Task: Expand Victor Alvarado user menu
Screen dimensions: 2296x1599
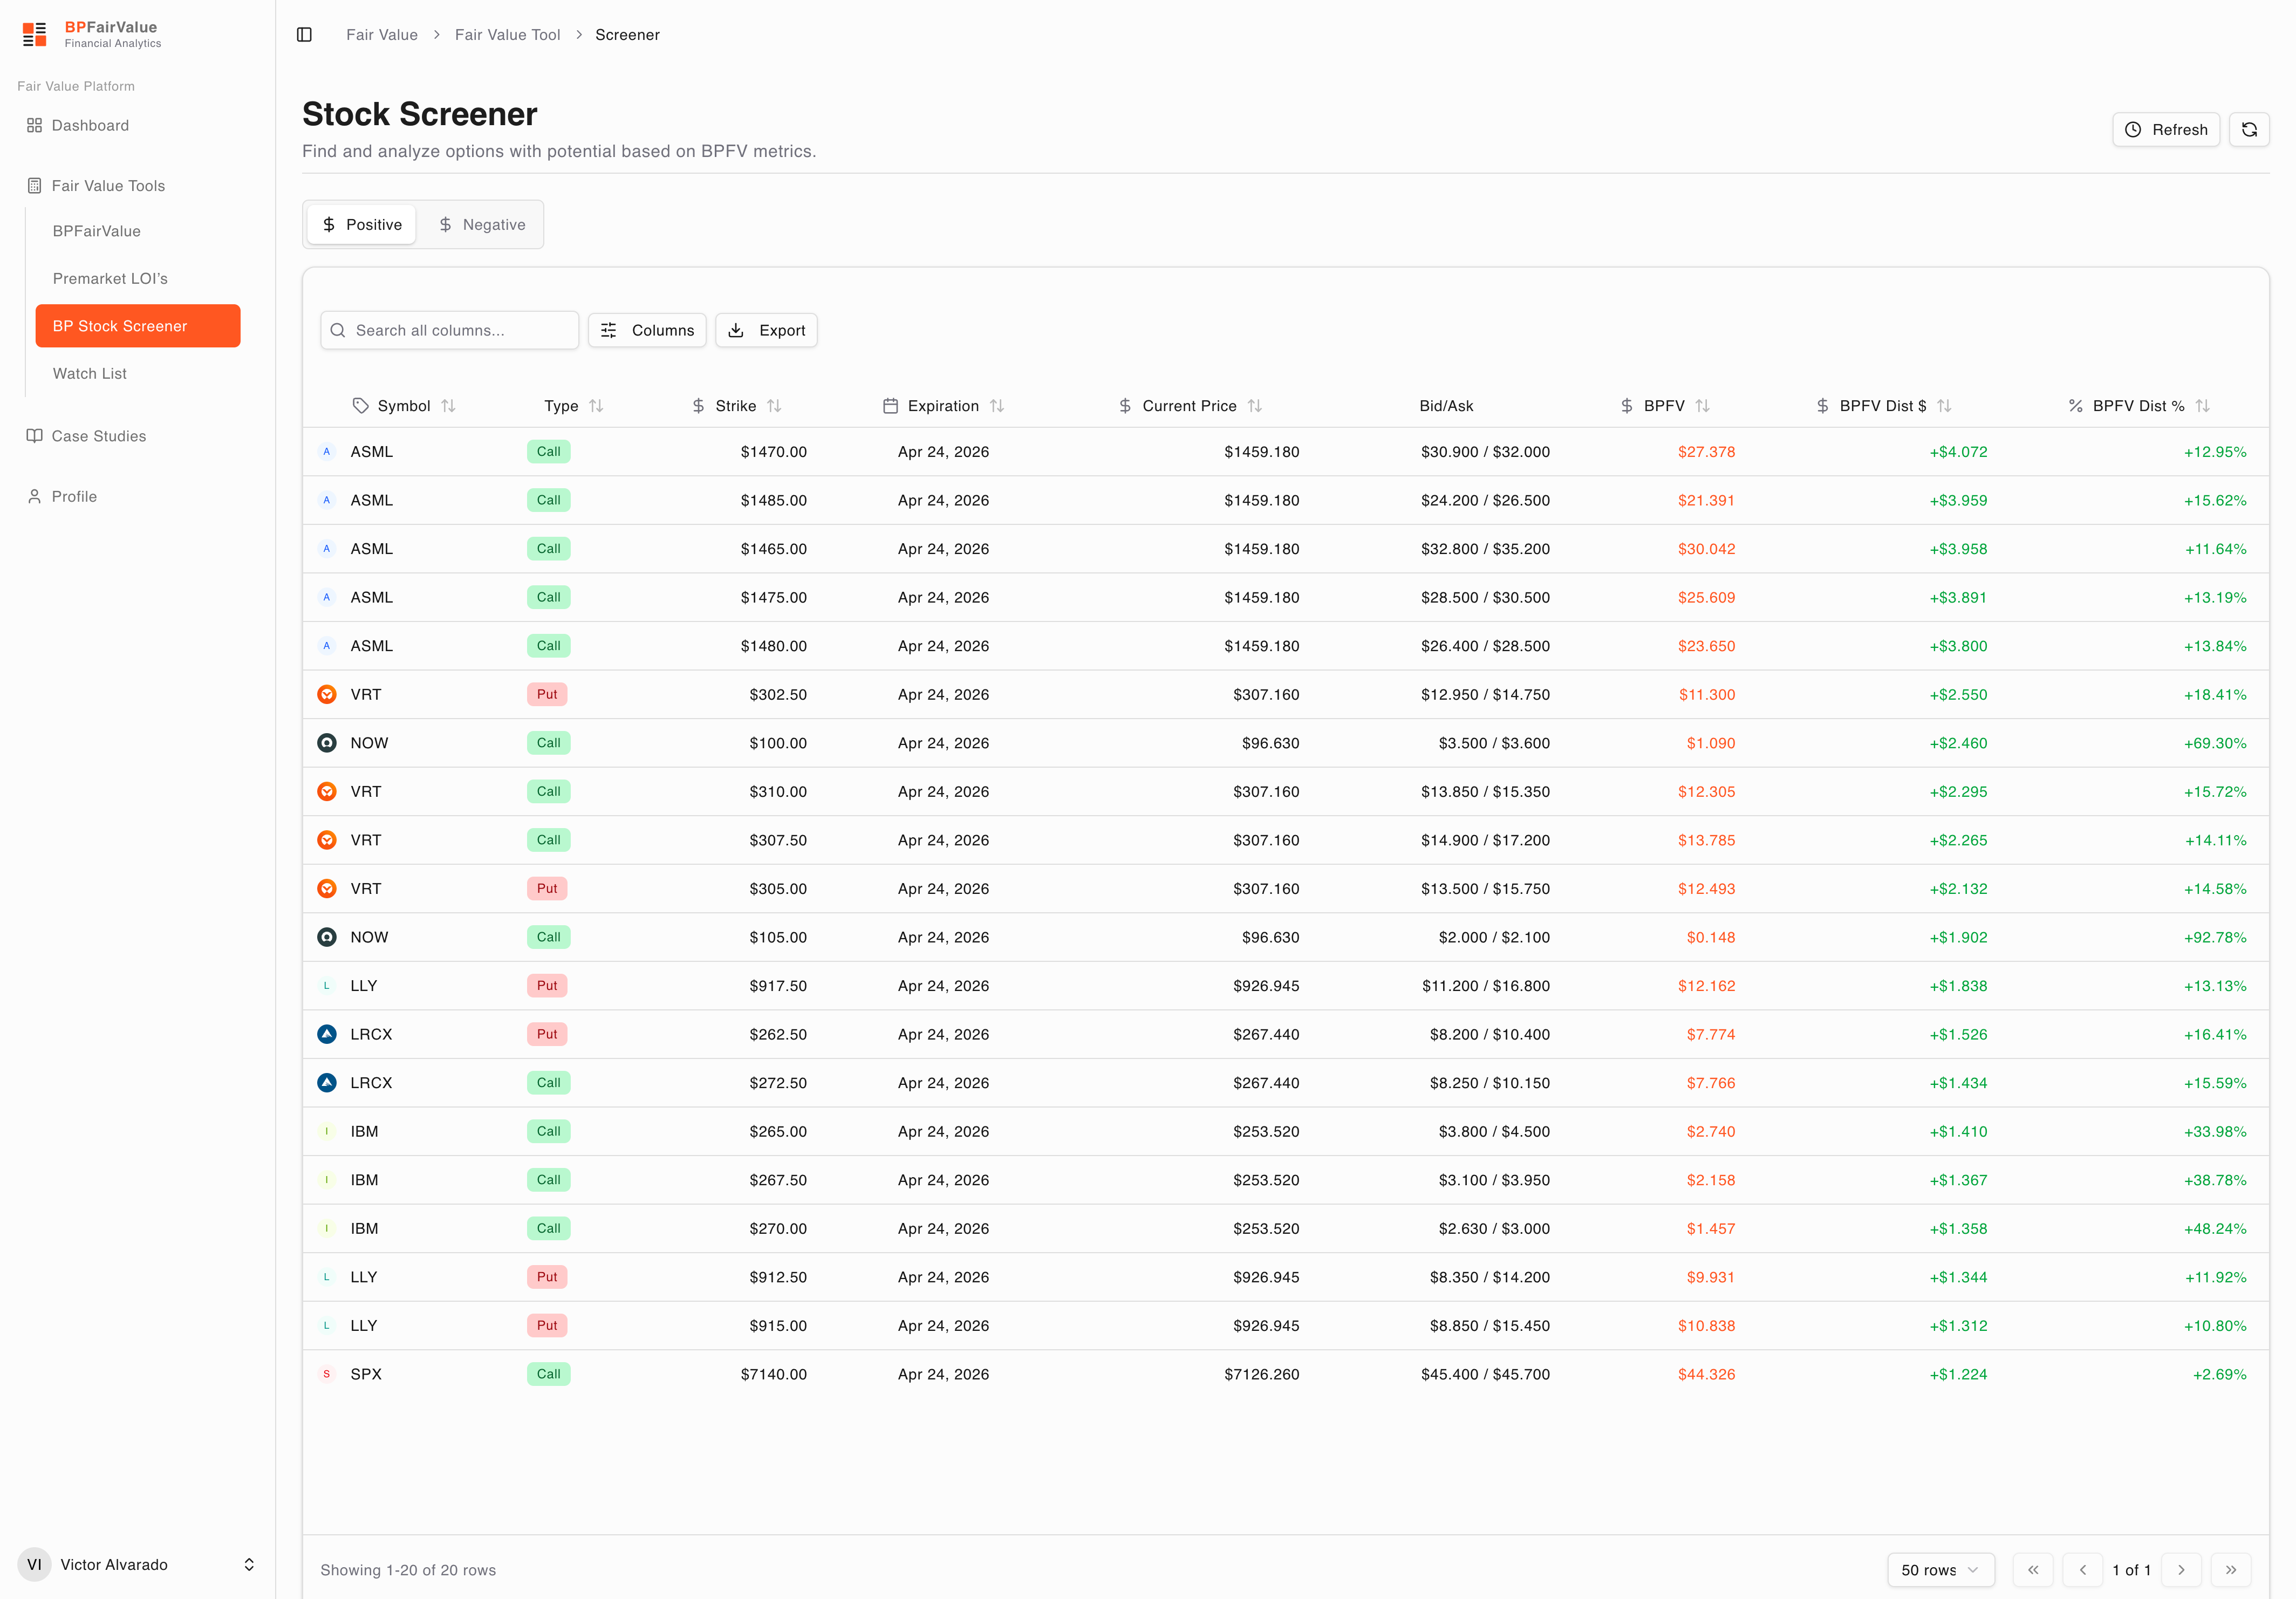Action: (x=138, y=1565)
